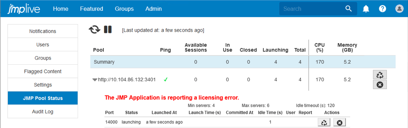
Task: Collapse the http://10.104.86.132:3401 pool row
Action: pos(95,80)
